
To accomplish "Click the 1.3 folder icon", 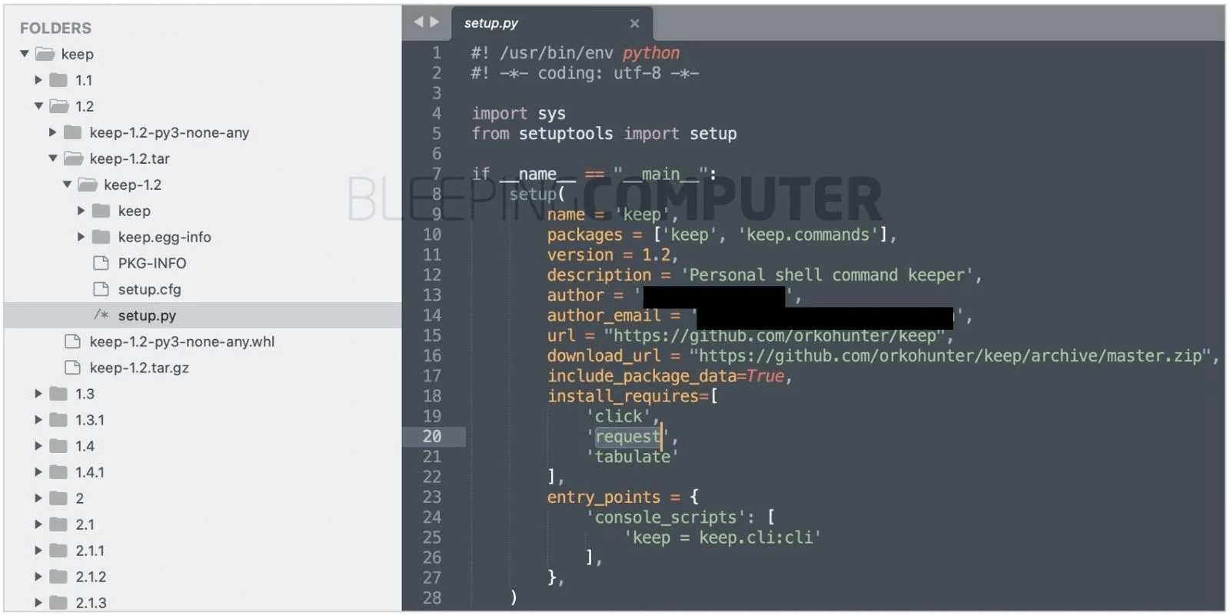I will 58,394.
